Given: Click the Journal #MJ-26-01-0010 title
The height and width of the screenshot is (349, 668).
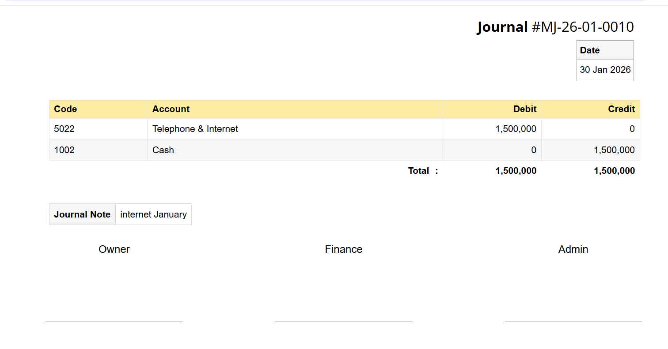Looking at the screenshot, I should 555,27.
